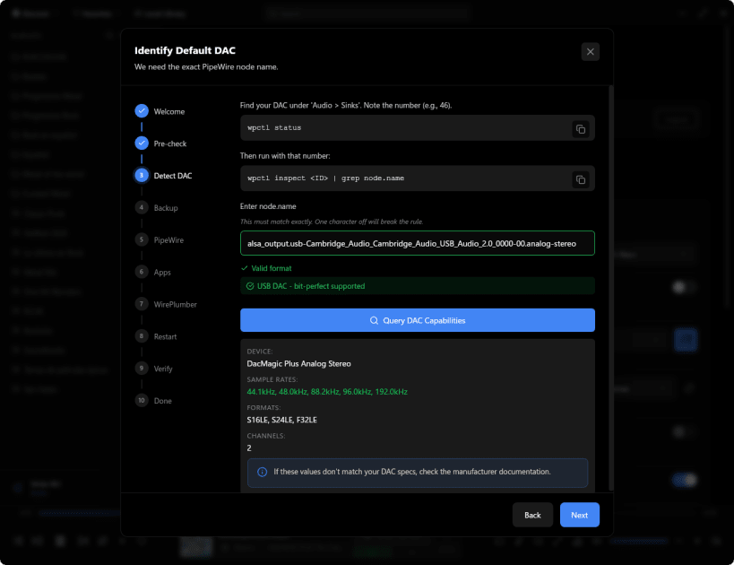Focus the node.name input field

pyautogui.click(x=418, y=243)
